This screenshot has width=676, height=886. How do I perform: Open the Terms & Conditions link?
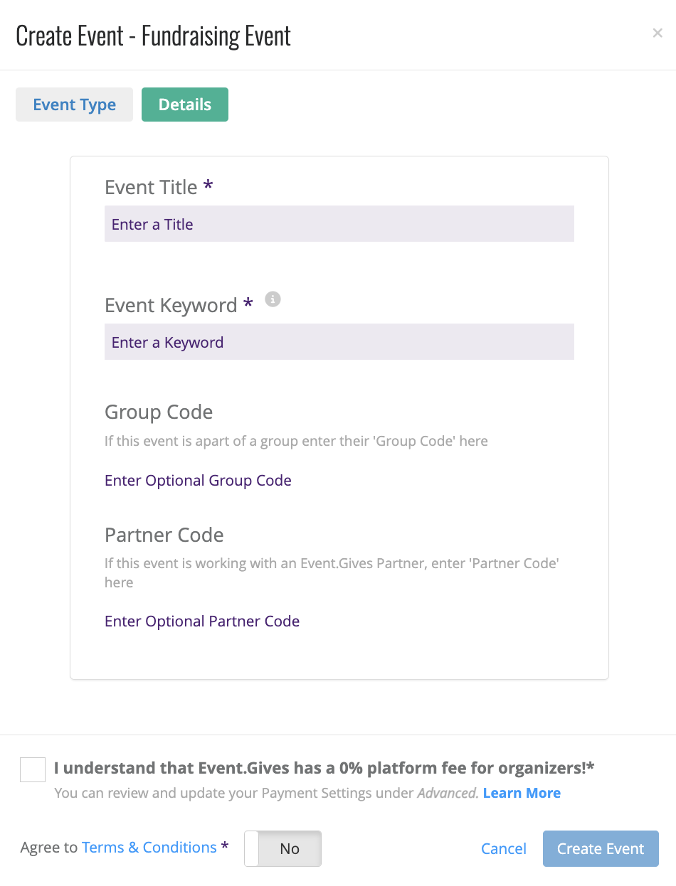click(149, 848)
